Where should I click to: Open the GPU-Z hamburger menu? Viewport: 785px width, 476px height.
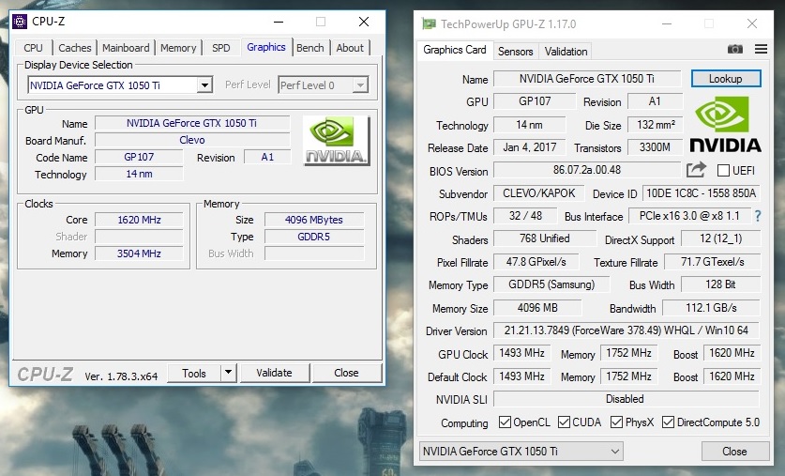coord(761,49)
